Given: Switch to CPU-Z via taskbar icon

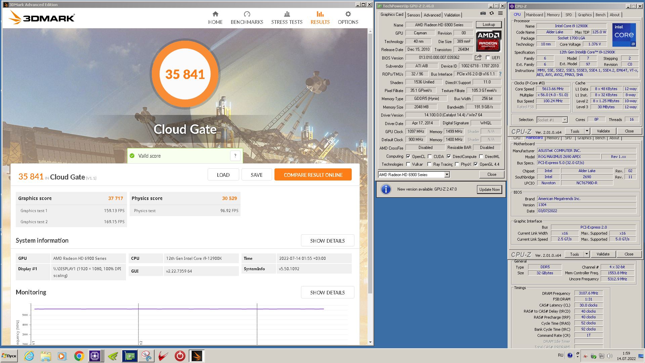Looking at the screenshot, I should 96,356.
